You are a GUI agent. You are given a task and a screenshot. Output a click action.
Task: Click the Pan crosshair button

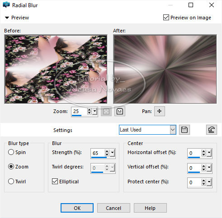pyautogui.click(x=160, y=111)
